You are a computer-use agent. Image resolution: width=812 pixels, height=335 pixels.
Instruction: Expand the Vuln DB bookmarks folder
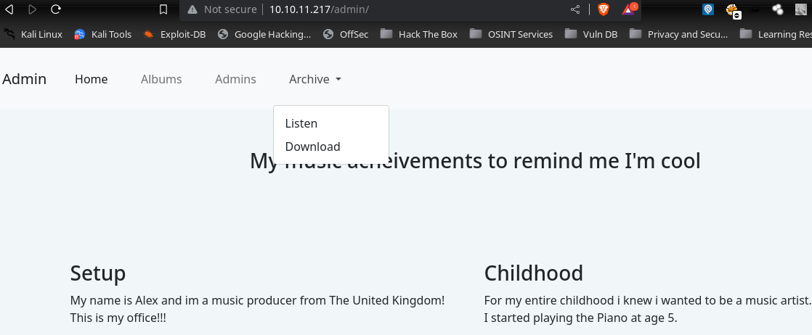[591, 34]
